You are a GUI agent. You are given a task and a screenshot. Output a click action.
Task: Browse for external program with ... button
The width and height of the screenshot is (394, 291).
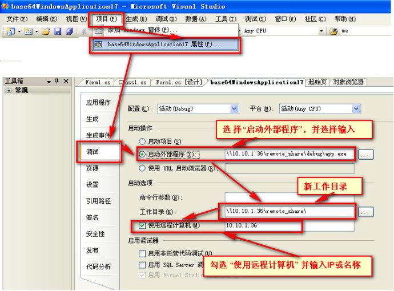pos(366,155)
